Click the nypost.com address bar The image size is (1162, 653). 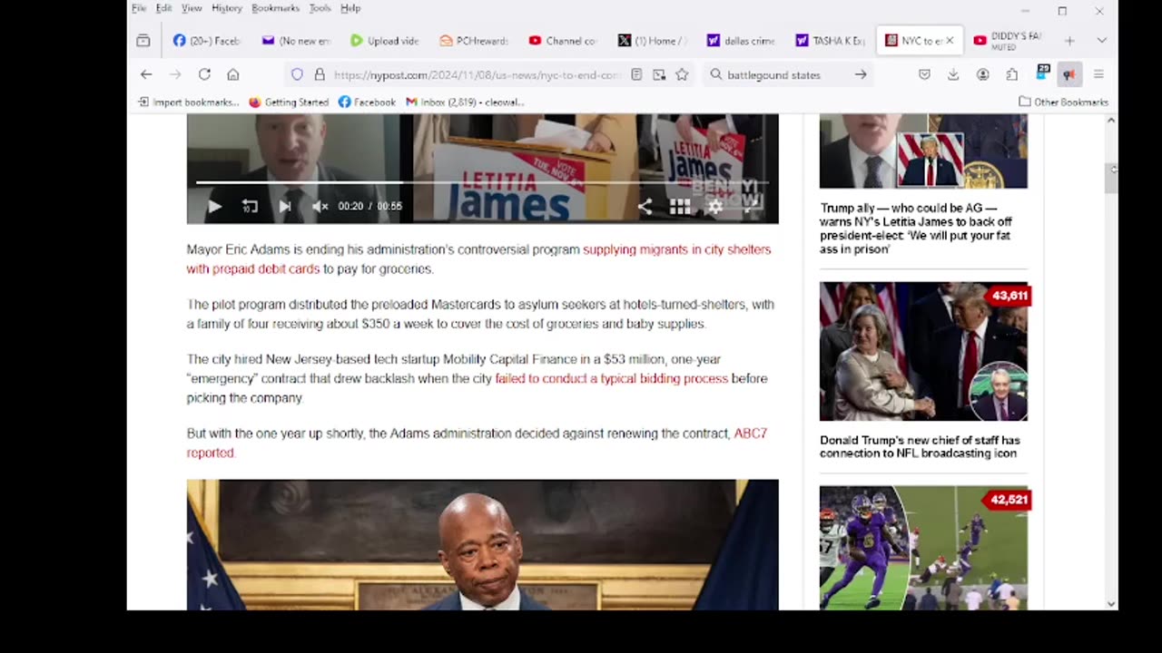[477, 75]
